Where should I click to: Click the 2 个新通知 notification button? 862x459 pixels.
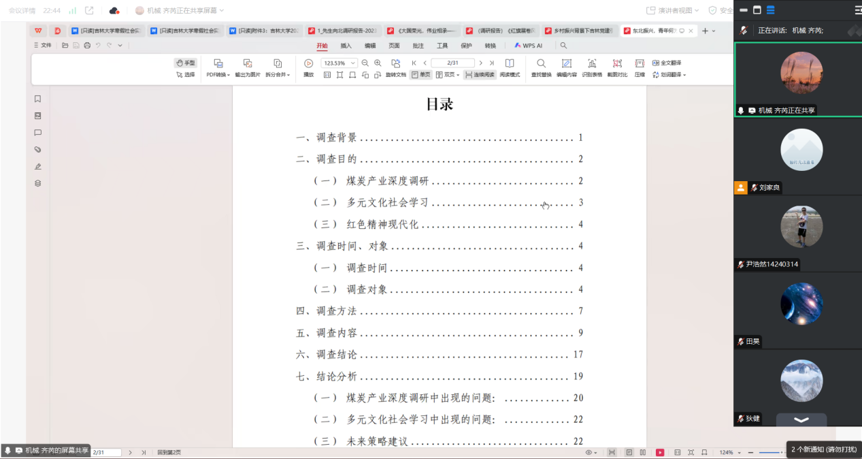823,449
